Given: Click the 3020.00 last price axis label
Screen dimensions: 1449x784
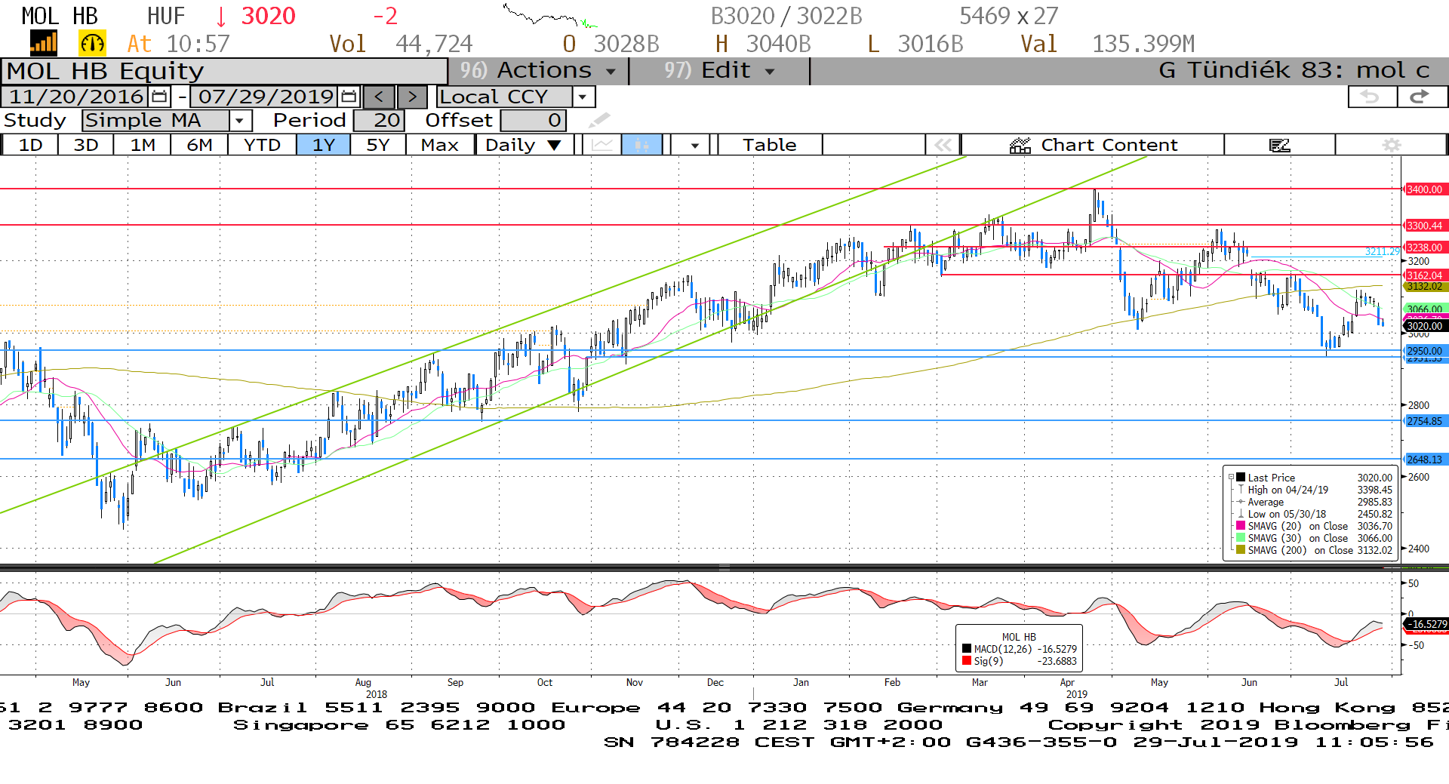Looking at the screenshot, I should click(x=1424, y=326).
